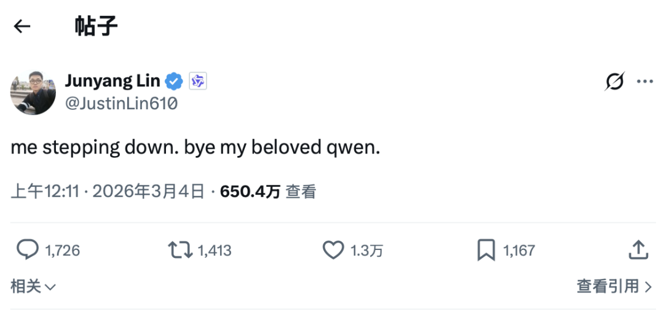Click the blue verified badge

(175, 80)
